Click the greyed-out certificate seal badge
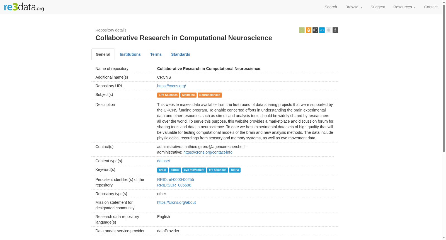This screenshot has width=446, height=240. [328, 30]
